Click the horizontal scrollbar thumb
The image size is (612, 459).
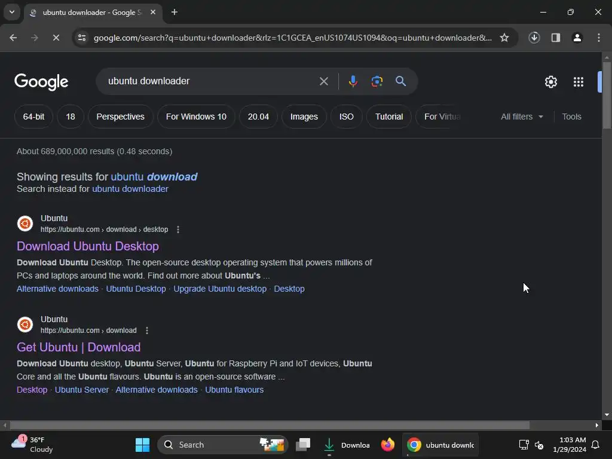pos(270,425)
